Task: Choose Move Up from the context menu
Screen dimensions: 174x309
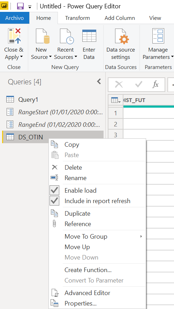Action: [97, 247]
